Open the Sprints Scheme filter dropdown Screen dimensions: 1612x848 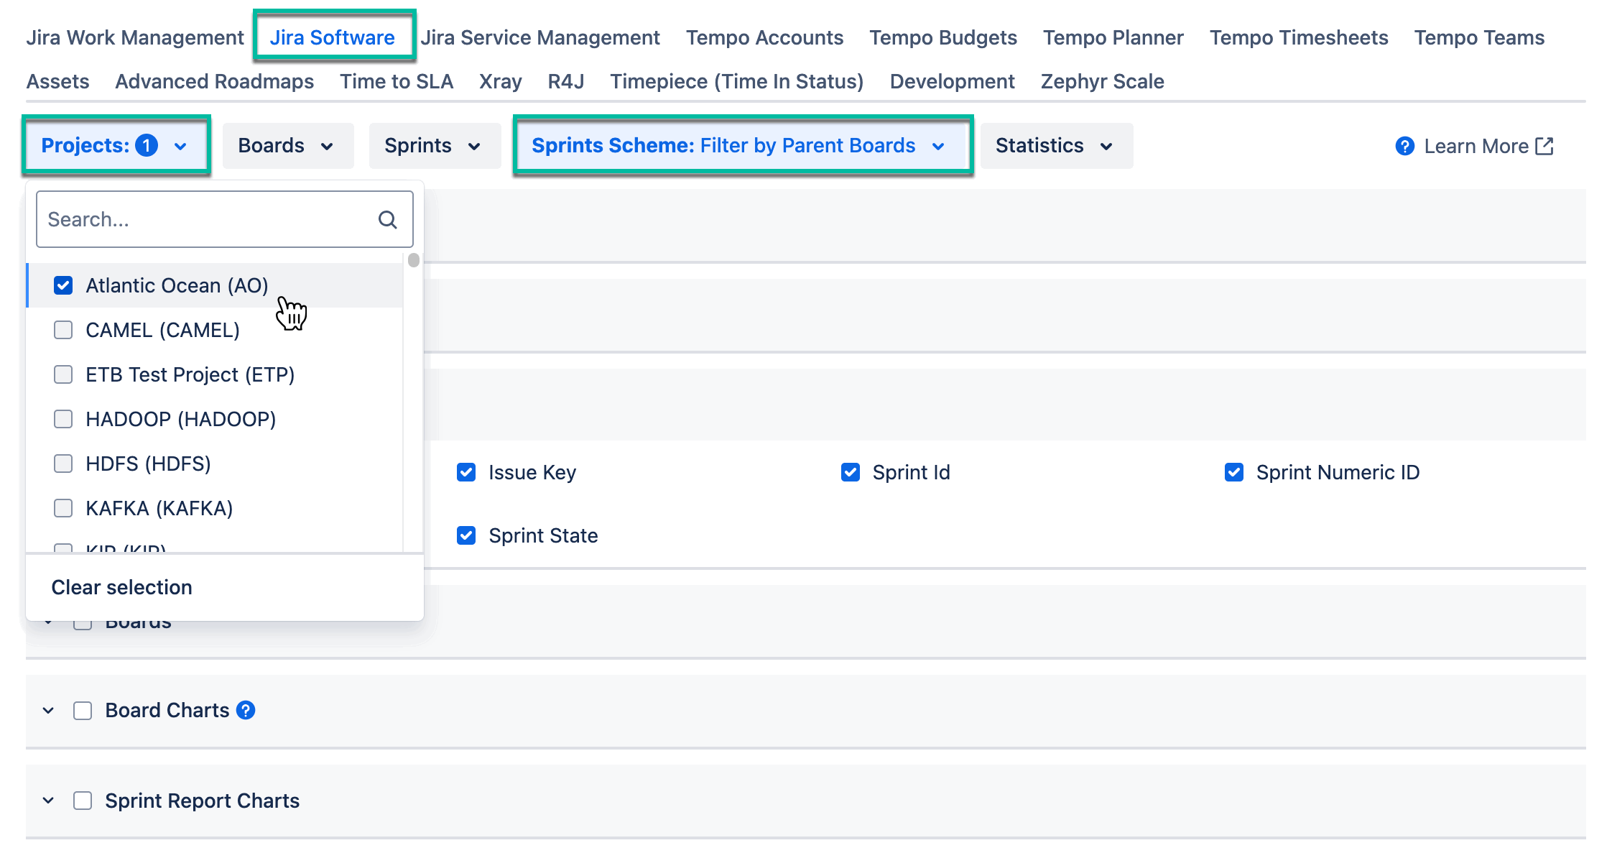[743, 145]
